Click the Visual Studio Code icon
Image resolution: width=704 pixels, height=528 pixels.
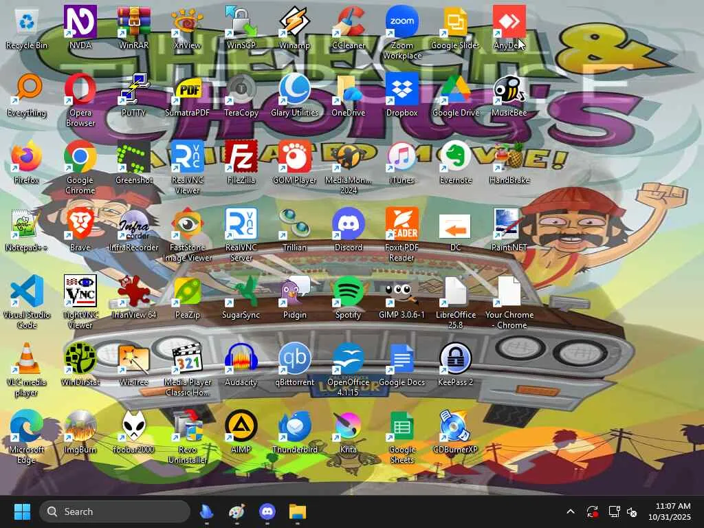point(27,291)
